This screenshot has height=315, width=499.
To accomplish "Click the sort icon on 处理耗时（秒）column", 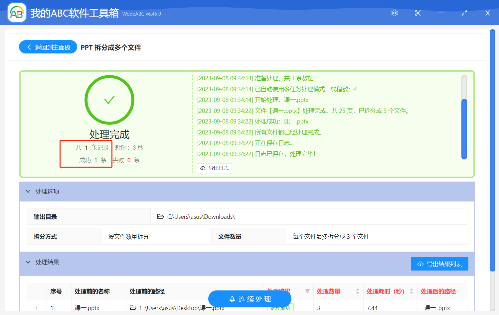I will click(412, 291).
